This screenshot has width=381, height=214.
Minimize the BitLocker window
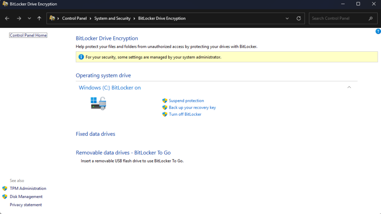(343, 4)
